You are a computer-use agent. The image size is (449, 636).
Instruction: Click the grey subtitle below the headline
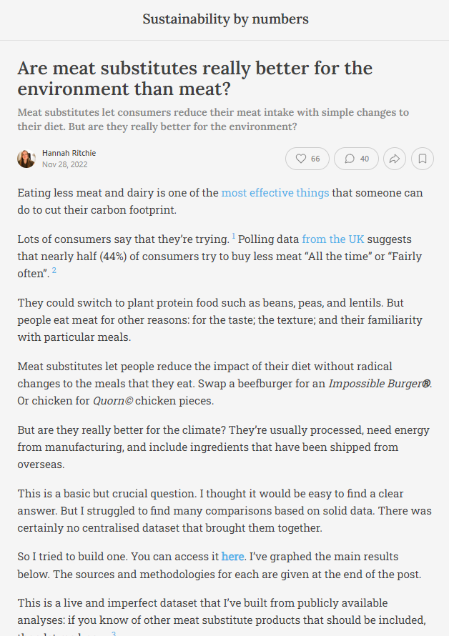click(213, 119)
